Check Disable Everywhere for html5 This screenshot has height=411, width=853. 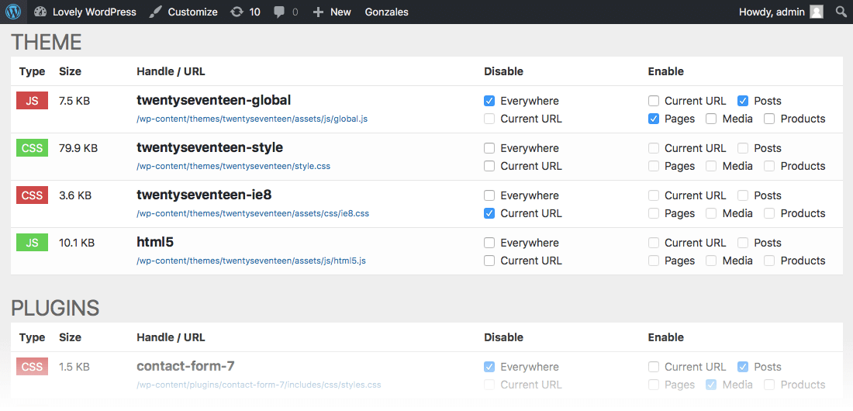tap(489, 243)
